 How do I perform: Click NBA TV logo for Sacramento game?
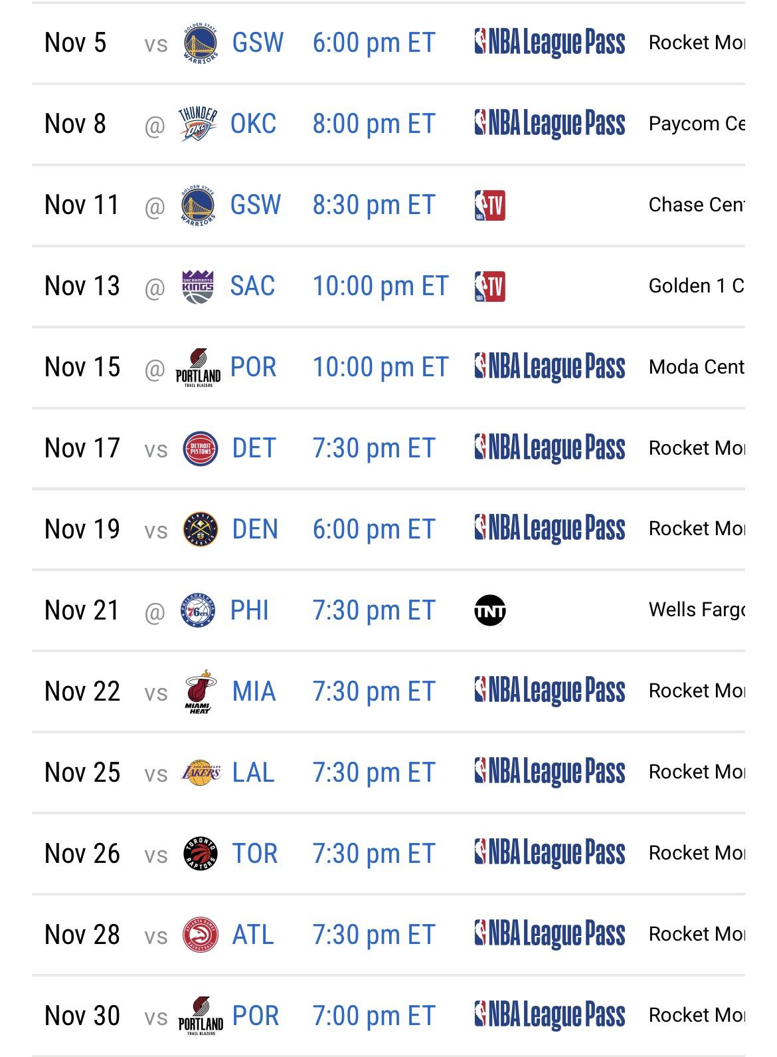pyautogui.click(x=490, y=287)
